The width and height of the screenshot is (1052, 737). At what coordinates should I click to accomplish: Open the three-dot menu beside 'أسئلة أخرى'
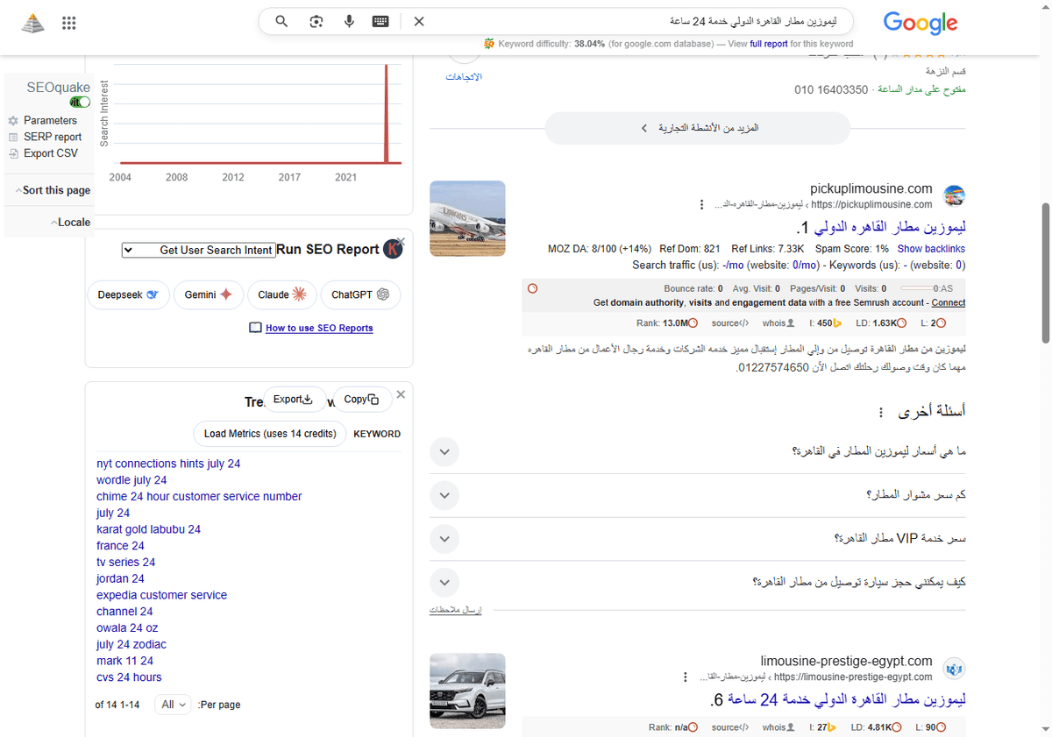(x=885, y=412)
